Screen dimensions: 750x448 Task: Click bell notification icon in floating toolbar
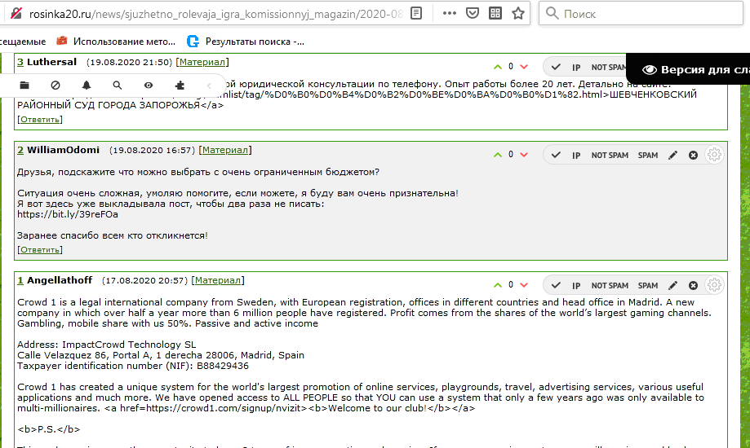(x=86, y=86)
